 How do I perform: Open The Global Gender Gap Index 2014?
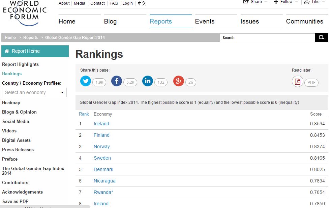click(33, 171)
